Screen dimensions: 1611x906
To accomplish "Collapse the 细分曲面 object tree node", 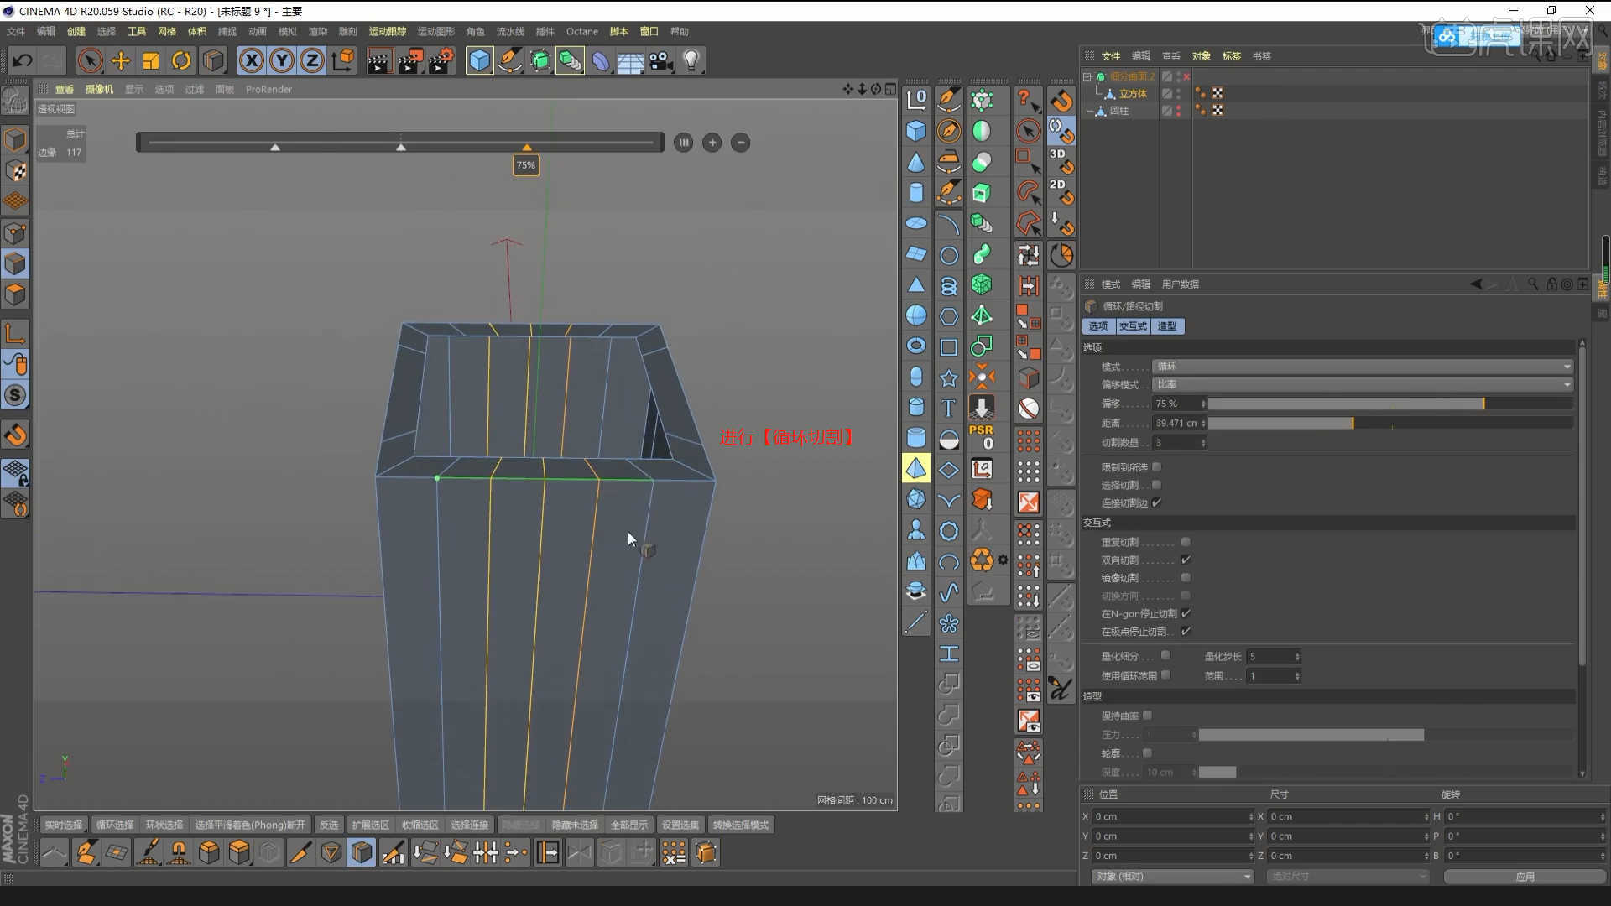I will click(1087, 76).
